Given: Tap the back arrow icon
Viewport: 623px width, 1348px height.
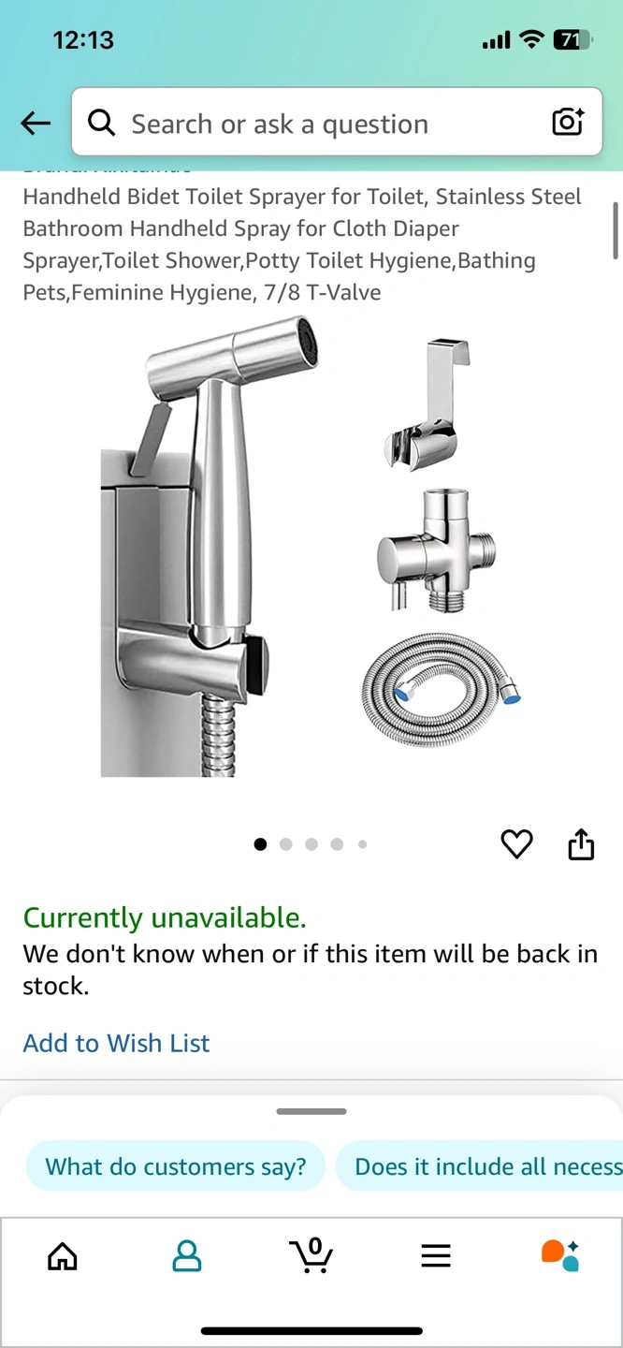Looking at the screenshot, I should tap(36, 123).
